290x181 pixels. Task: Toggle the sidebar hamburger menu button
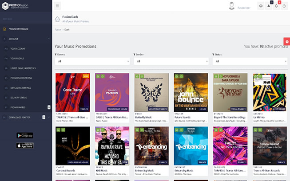coord(57,6)
